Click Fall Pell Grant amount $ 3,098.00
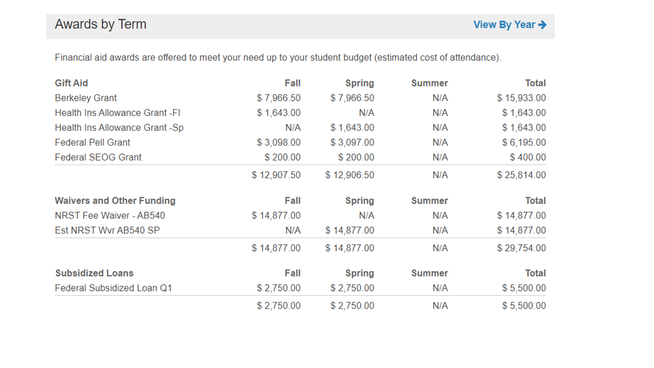The width and height of the screenshot is (654, 368). click(x=278, y=143)
